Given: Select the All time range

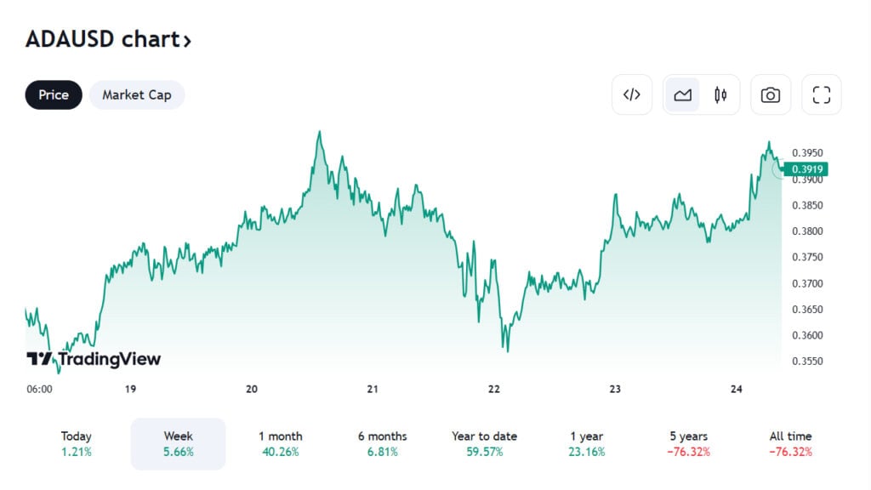Looking at the screenshot, I should [x=790, y=443].
